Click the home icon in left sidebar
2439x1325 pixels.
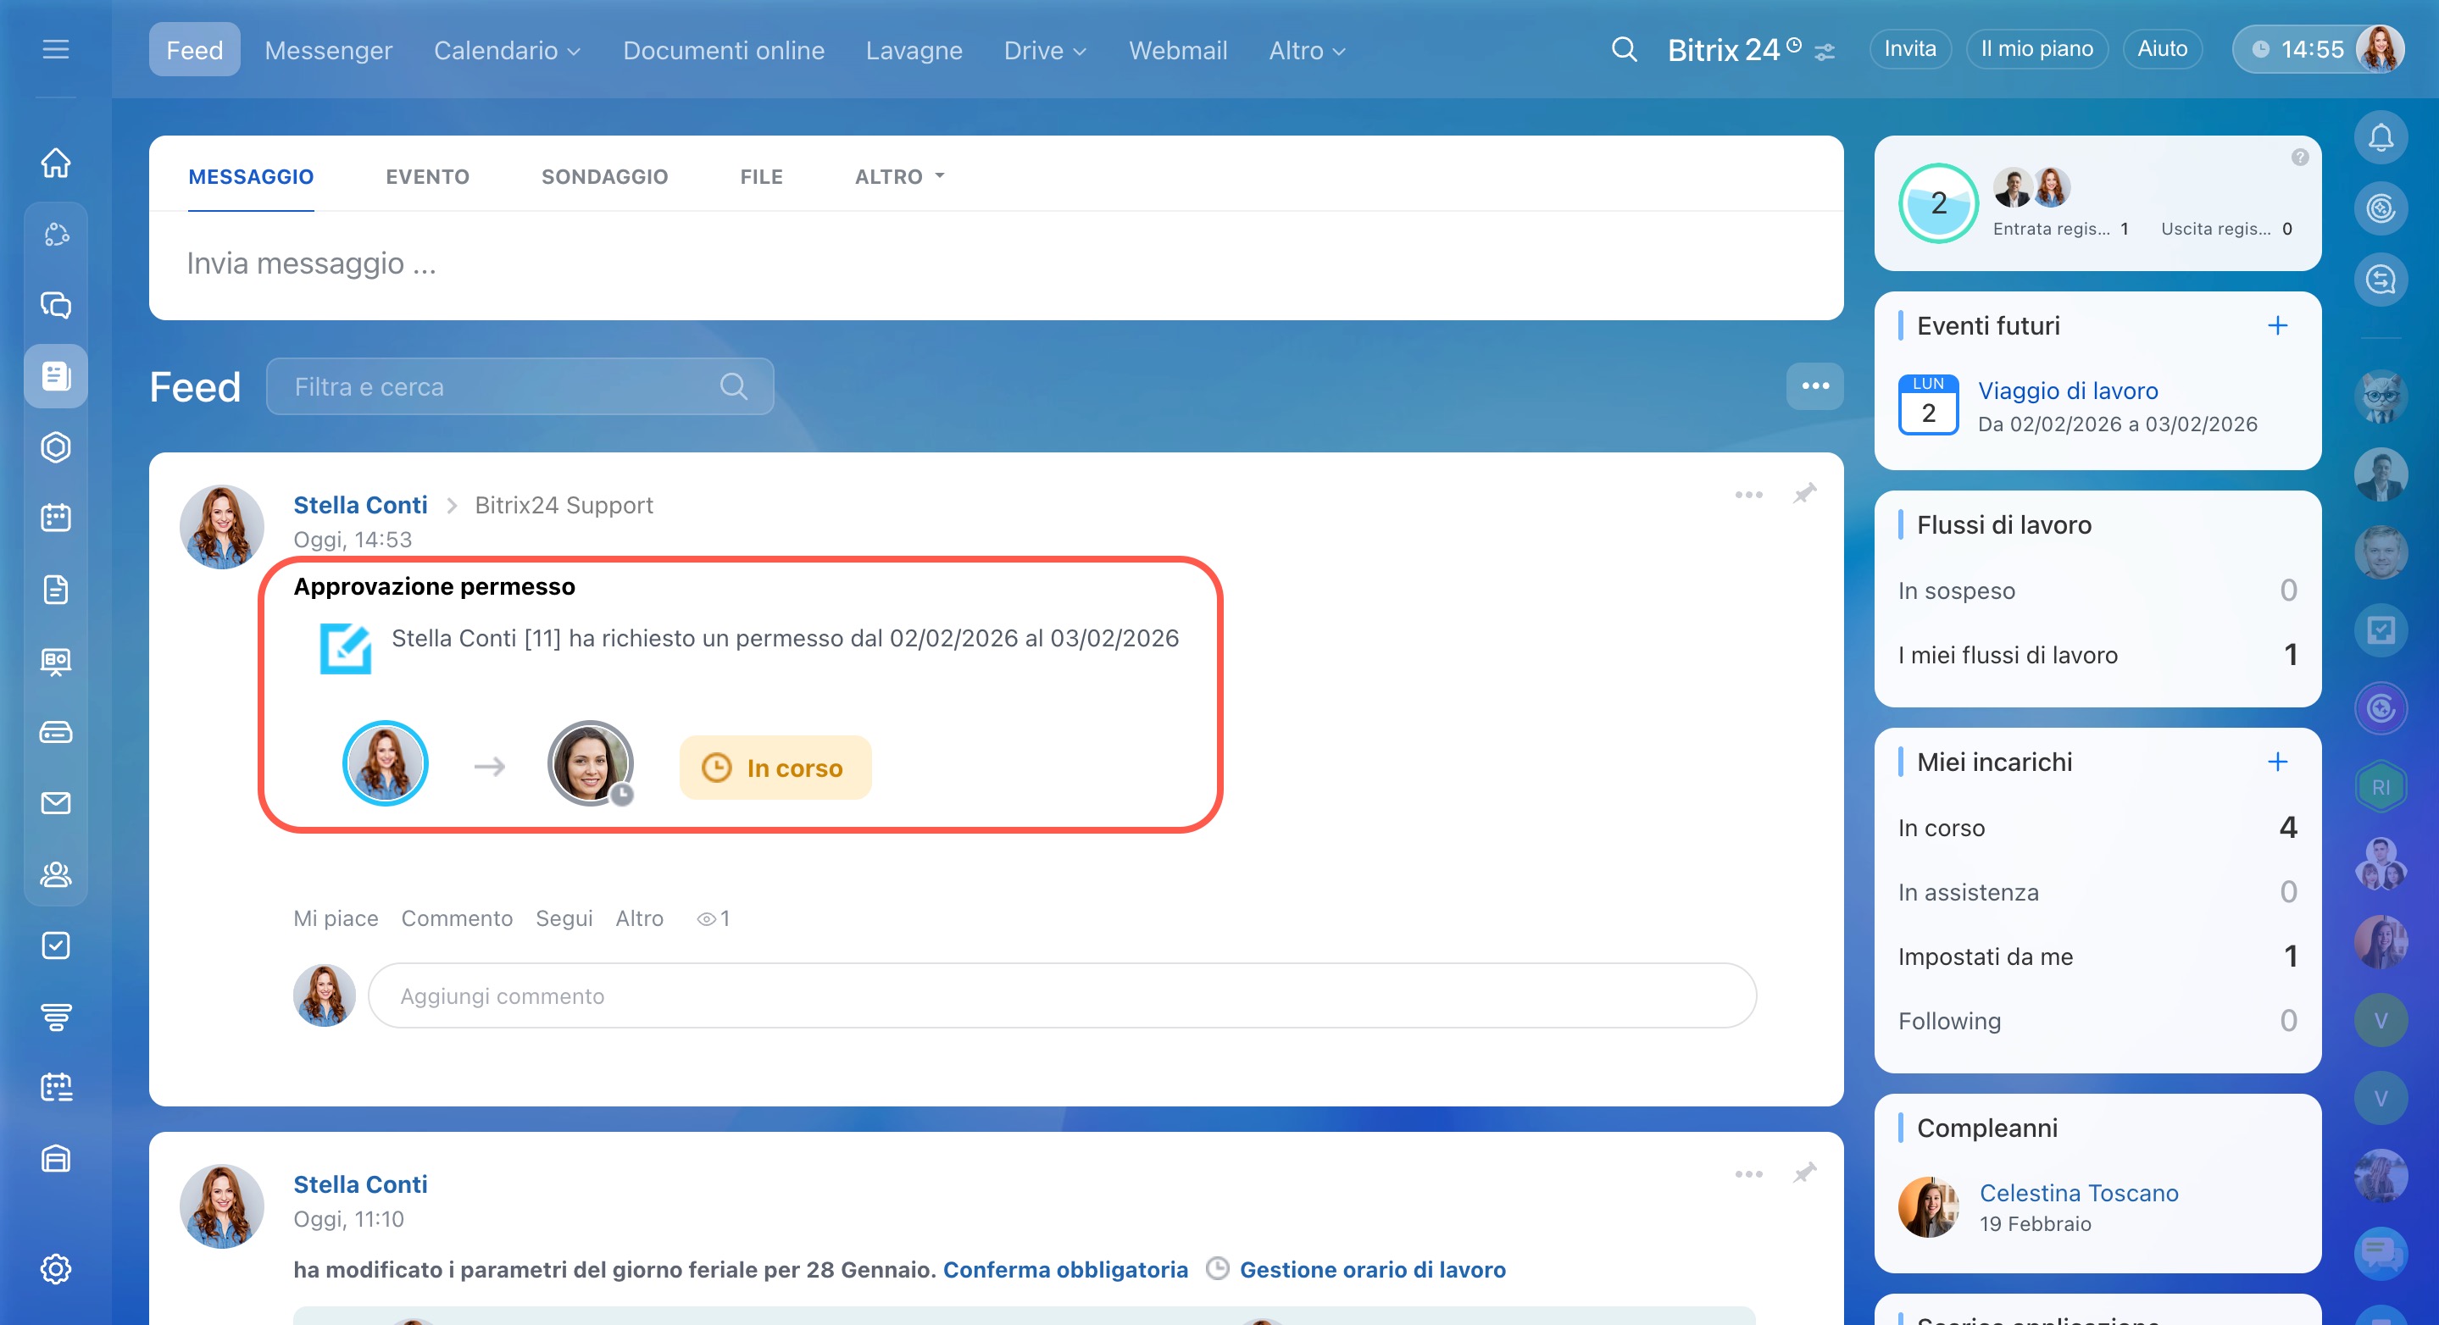56,163
